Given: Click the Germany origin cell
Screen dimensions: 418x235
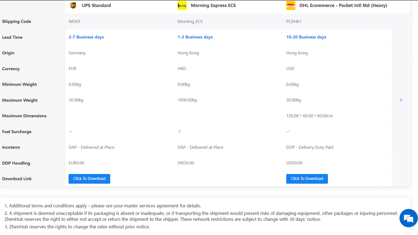Looking at the screenshot, I should pyautogui.click(x=77, y=53).
